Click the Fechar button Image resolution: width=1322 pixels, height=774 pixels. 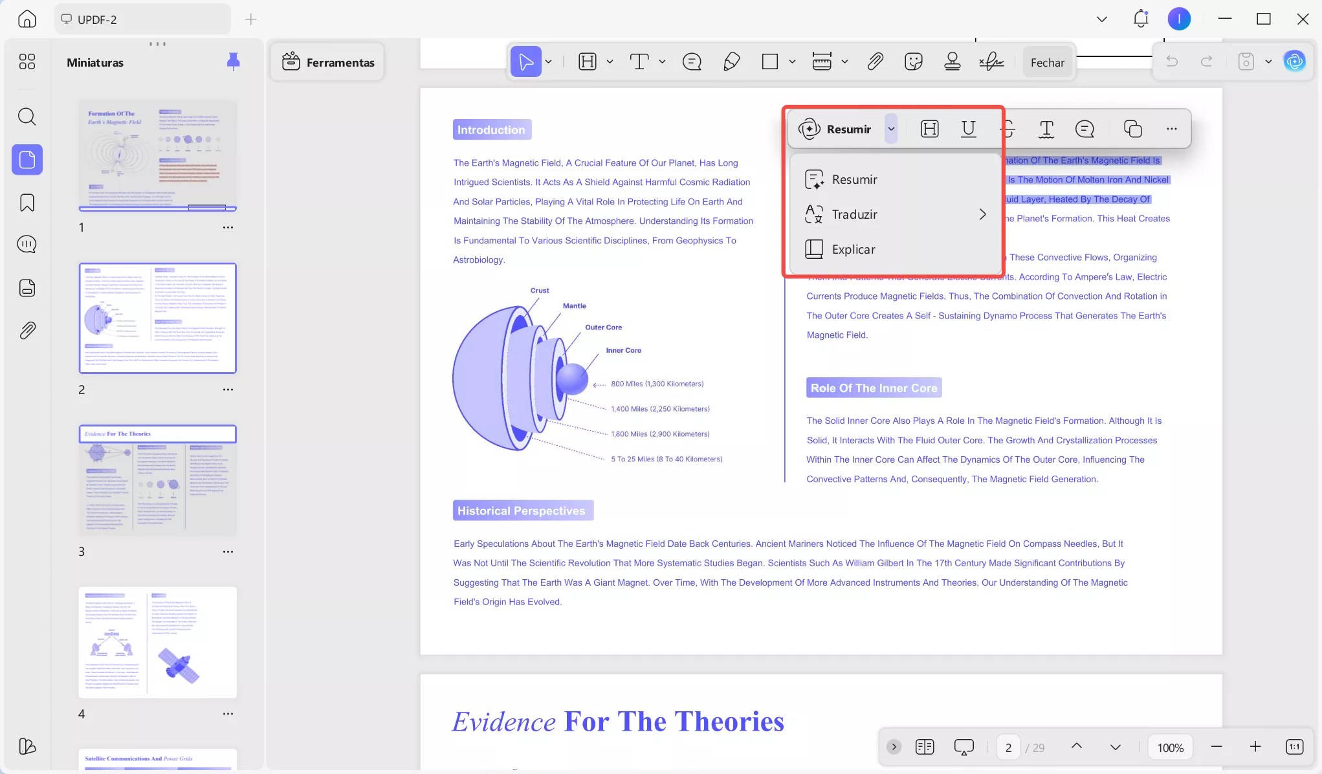pos(1047,62)
